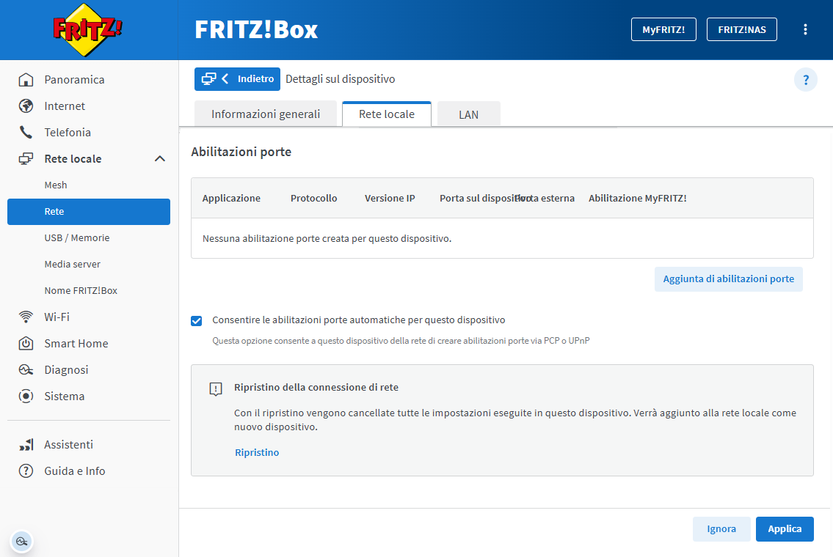Click the FRITZ!NAS button
This screenshot has width=833, height=557.
tap(741, 30)
